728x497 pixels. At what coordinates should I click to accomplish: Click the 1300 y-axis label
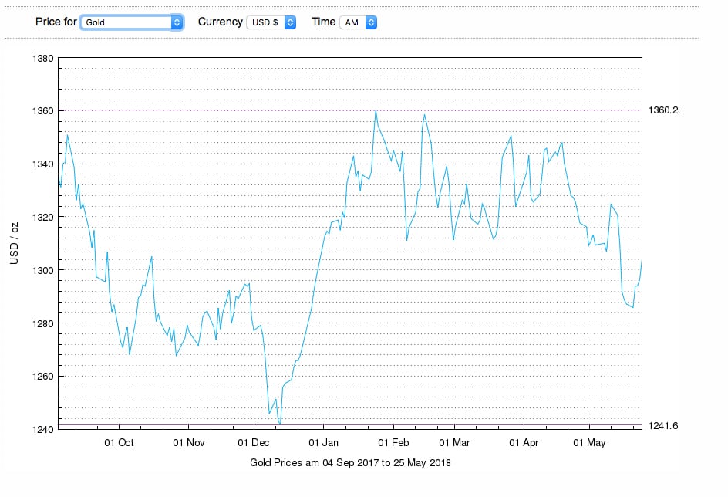[42, 270]
